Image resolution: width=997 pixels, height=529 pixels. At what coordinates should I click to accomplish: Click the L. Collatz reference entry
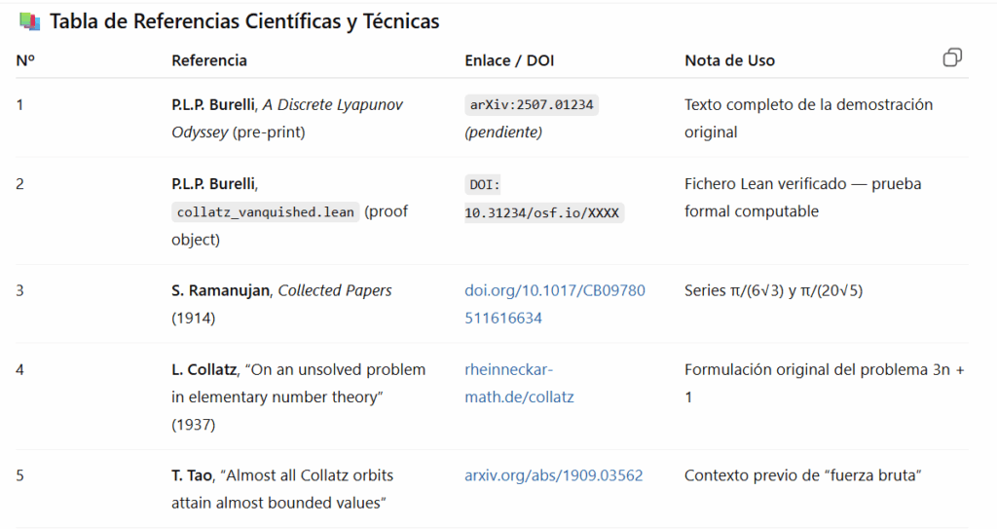point(298,397)
